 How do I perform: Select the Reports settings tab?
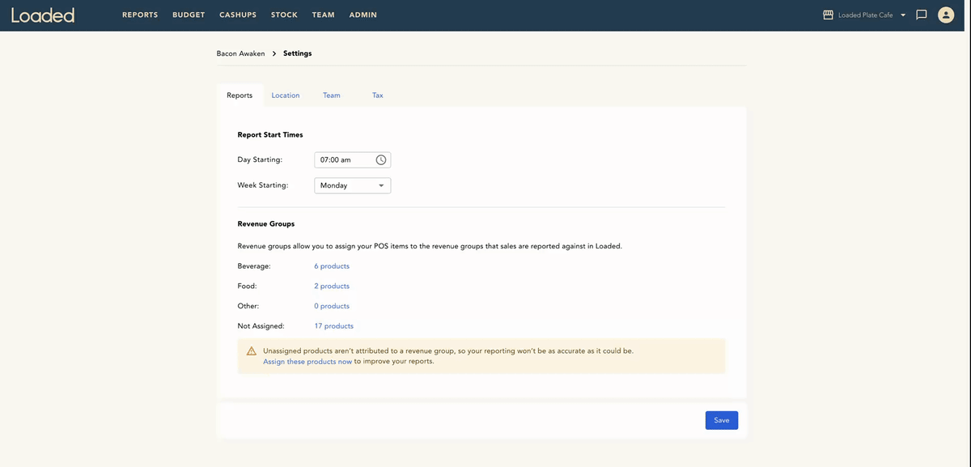click(240, 96)
